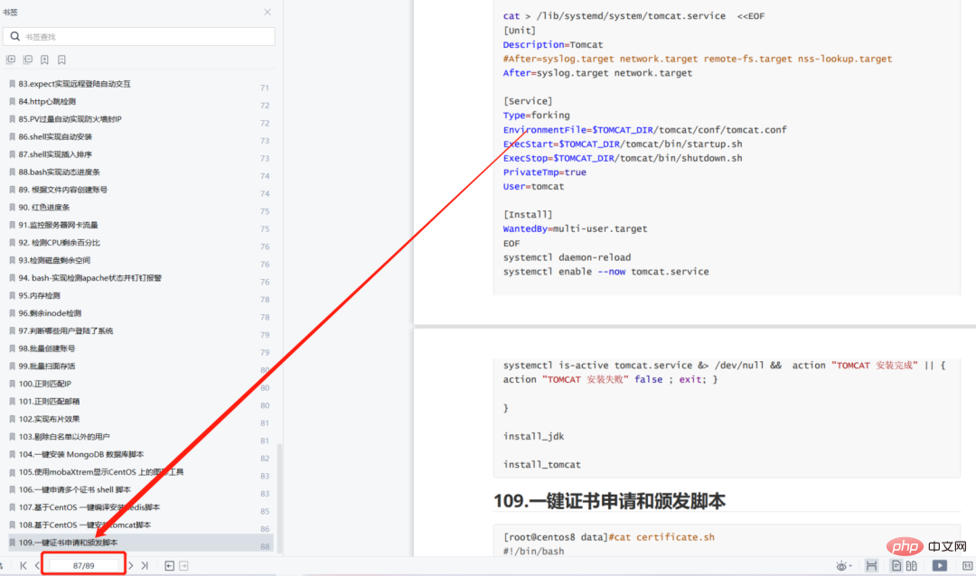Open bookmark 86.shell实现自动安装
Viewport: 976px width, 576px height.
coord(55,137)
